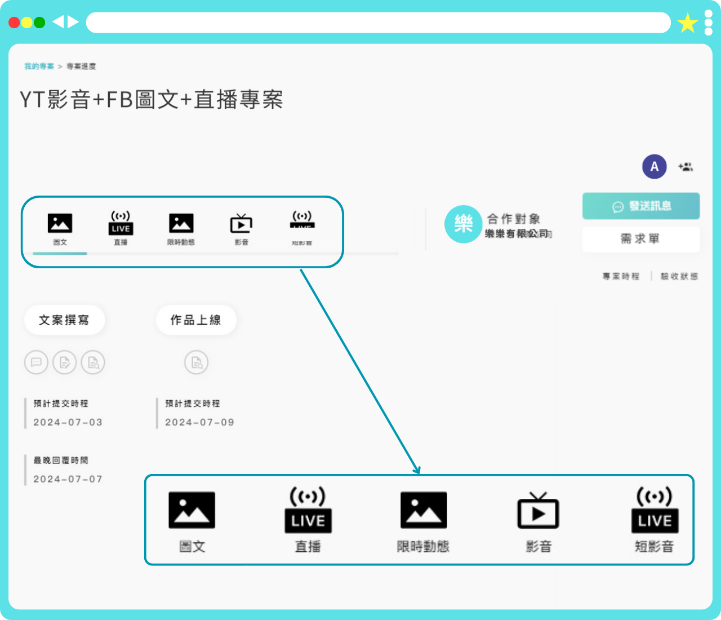
Task: Click the edit document icon under 文案撰寫
Action: (65, 362)
